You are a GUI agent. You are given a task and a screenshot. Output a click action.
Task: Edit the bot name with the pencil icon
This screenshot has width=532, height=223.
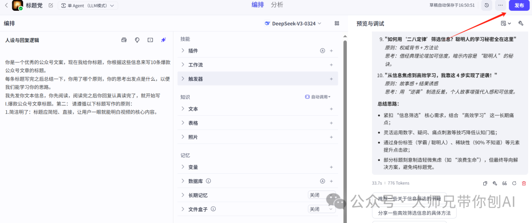click(51, 5)
